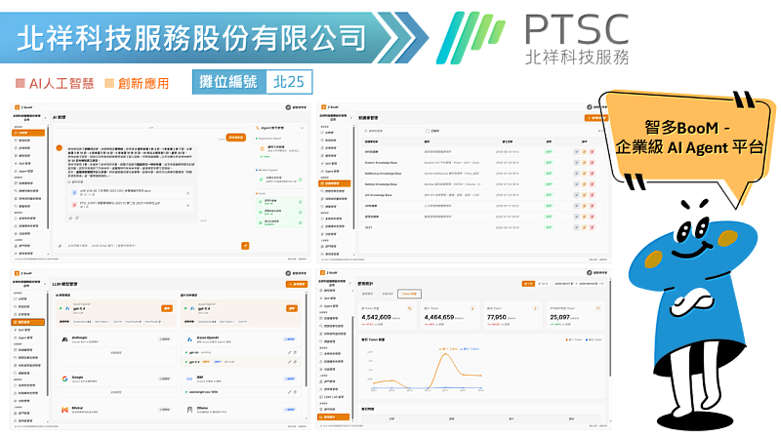The width and height of the screenshot is (781, 439).
Task: Click the user avatar in AI chat screenshot header
Action: click(x=288, y=107)
